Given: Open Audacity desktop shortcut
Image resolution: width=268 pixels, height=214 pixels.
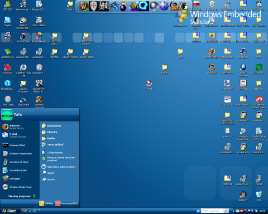Looking at the screenshot, I should [x=243, y=196].
